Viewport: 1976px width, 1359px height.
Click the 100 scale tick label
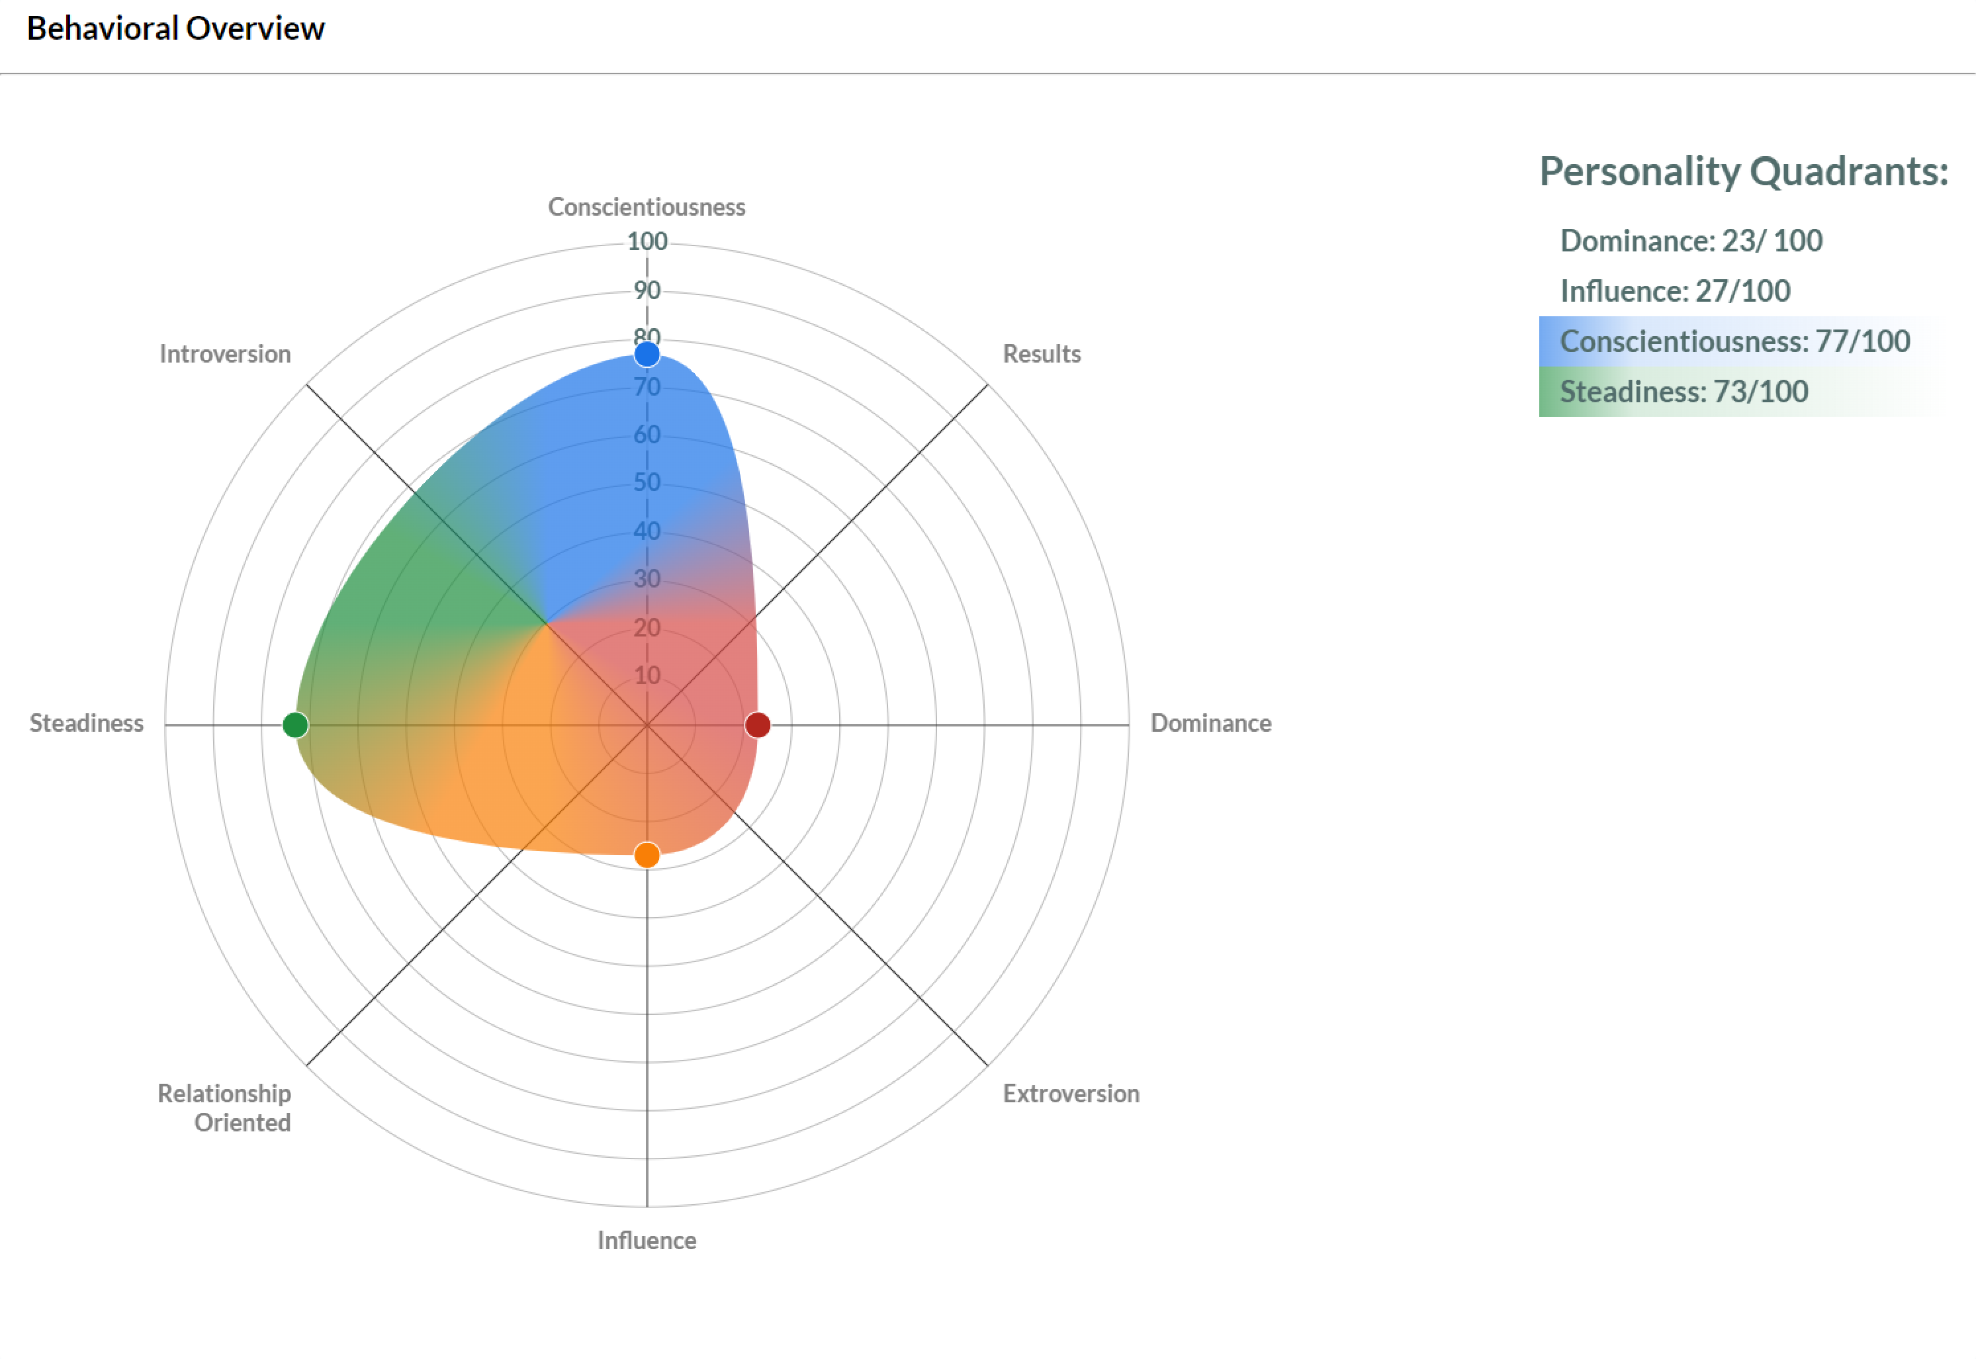[647, 241]
